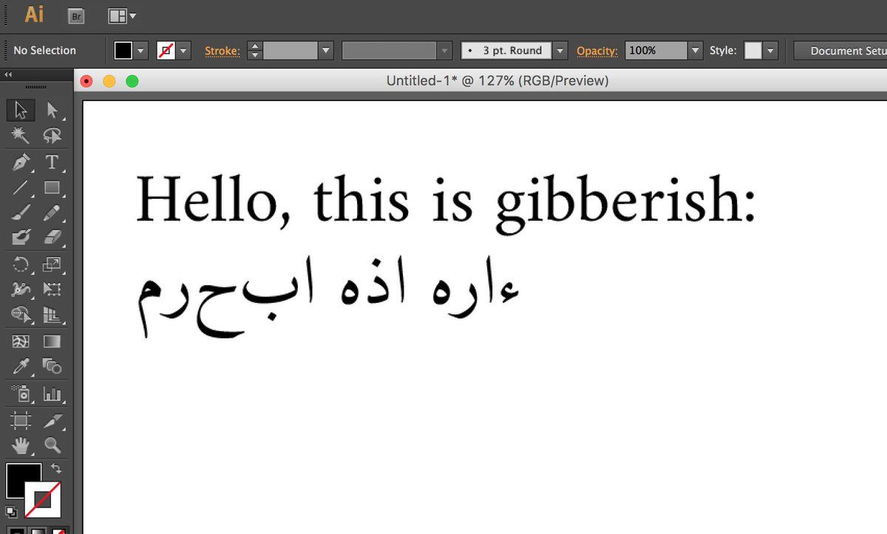Select the Hand tool
The height and width of the screenshot is (534, 887).
21,445
